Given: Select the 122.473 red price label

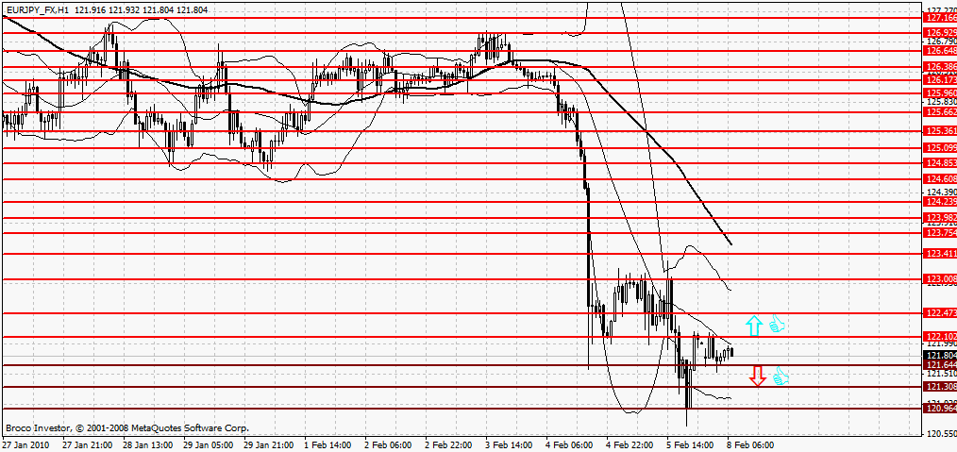Looking at the screenshot, I should [941, 313].
